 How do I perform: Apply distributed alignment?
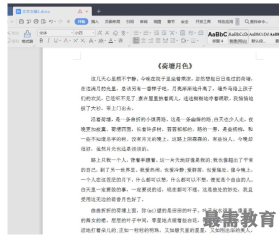[165, 40]
